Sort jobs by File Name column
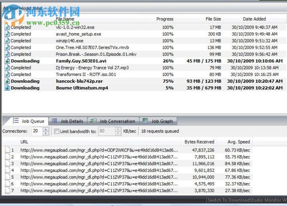 65,19
